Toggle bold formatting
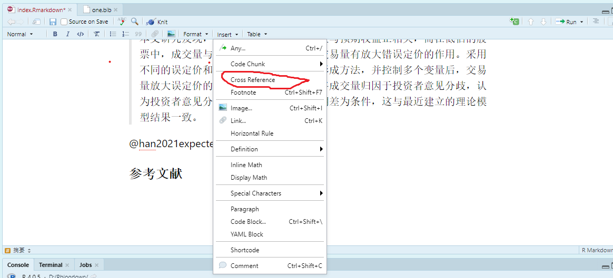613x278 pixels. tap(55, 34)
